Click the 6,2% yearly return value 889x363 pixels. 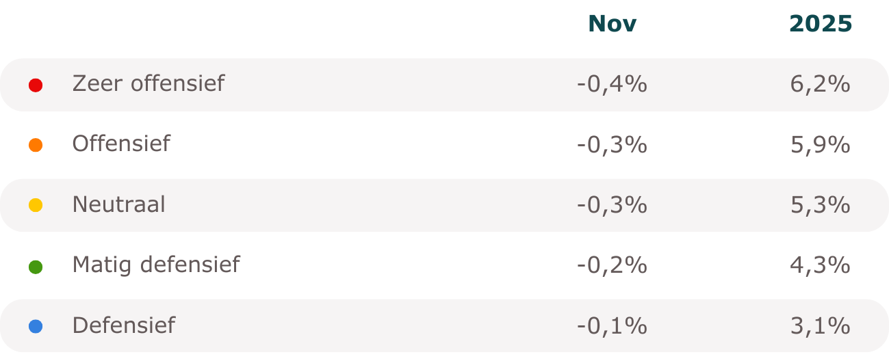[820, 84]
